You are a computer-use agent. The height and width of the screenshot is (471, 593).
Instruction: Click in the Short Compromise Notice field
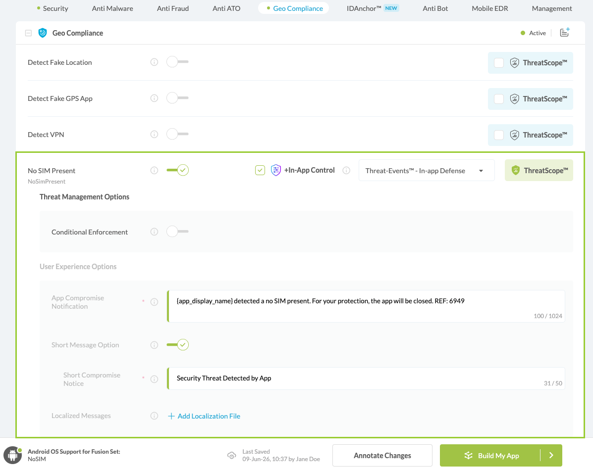coord(366,378)
